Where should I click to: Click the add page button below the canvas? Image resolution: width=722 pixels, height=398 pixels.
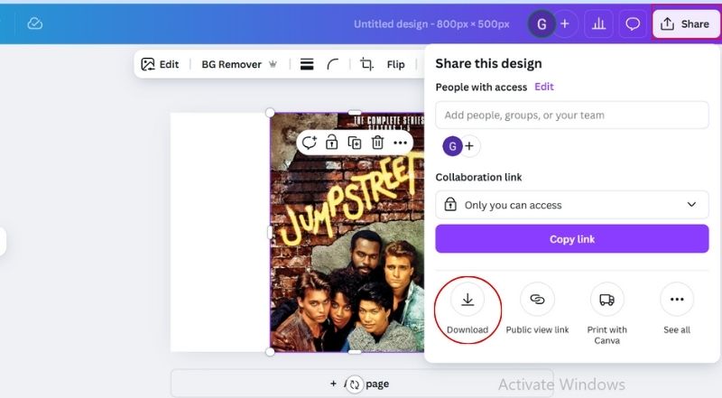click(x=362, y=384)
